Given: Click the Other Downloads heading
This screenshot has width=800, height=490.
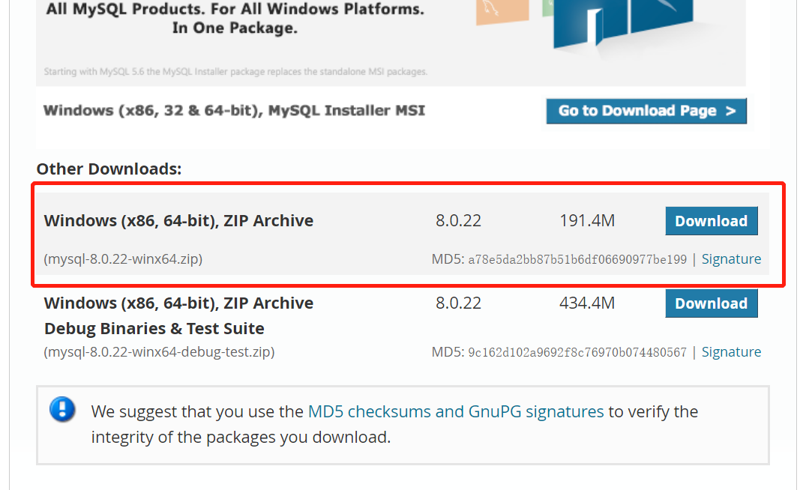Looking at the screenshot, I should point(109,169).
